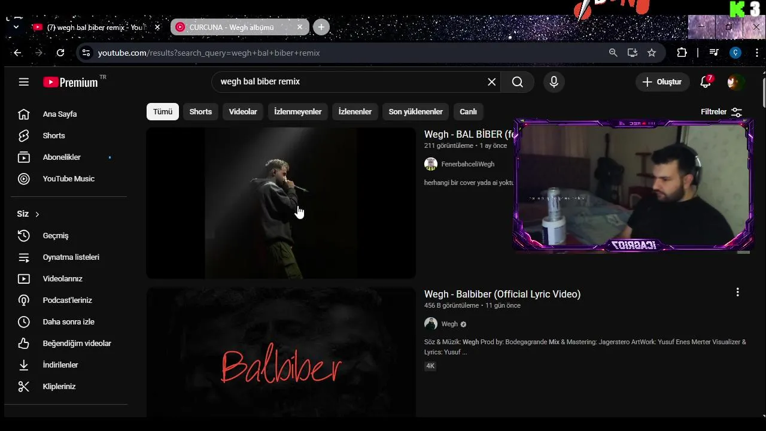
Task: Open media control icon in toolbar
Action: click(x=713, y=53)
